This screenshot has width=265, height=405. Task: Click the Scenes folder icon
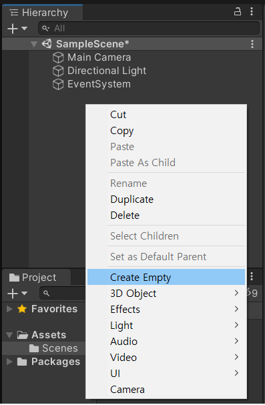[34, 348]
